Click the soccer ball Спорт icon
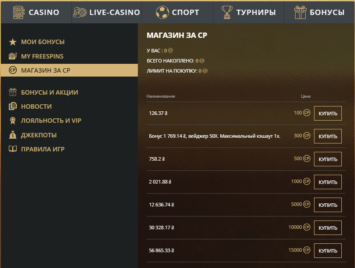This screenshot has width=355, height=268. 163,12
